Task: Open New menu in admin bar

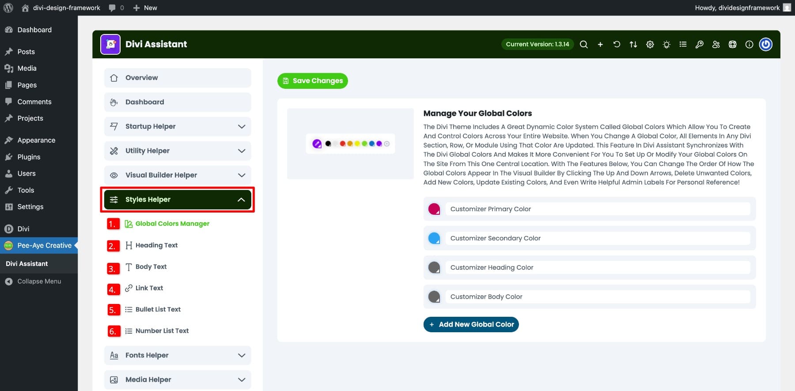Action: 145,8
